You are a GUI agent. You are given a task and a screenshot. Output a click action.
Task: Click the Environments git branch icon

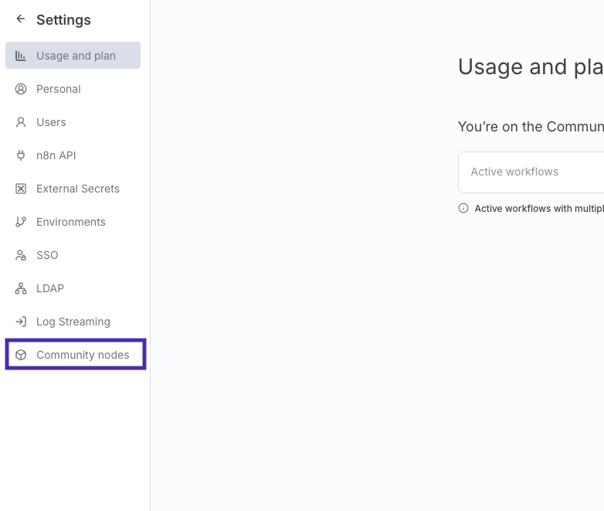pos(21,222)
